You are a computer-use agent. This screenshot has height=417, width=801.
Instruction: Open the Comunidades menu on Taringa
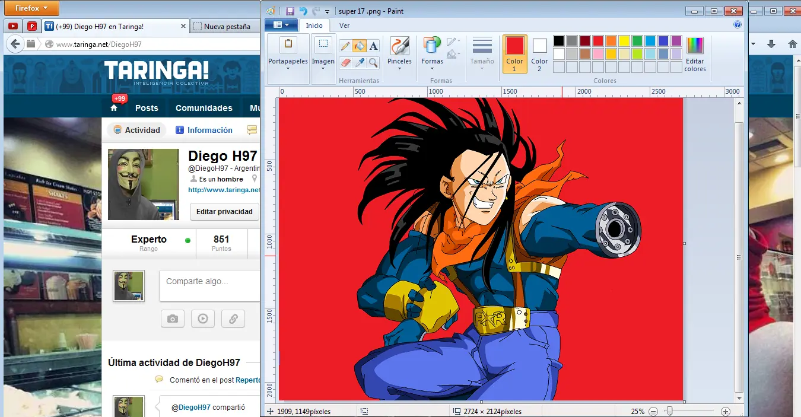(x=204, y=108)
